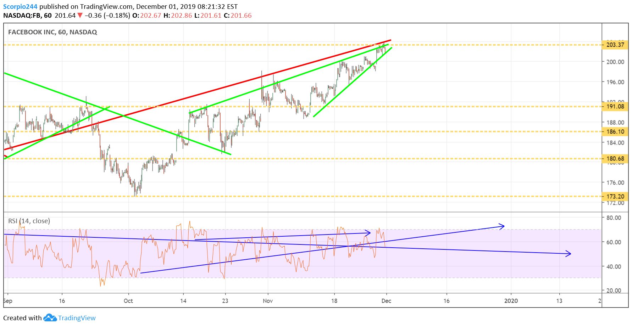The width and height of the screenshot is (632, 327).
Task: Open the Scorpio244 author link
Action: (21, 6)
